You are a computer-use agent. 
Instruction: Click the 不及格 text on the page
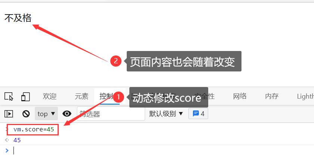coord(18,18)
